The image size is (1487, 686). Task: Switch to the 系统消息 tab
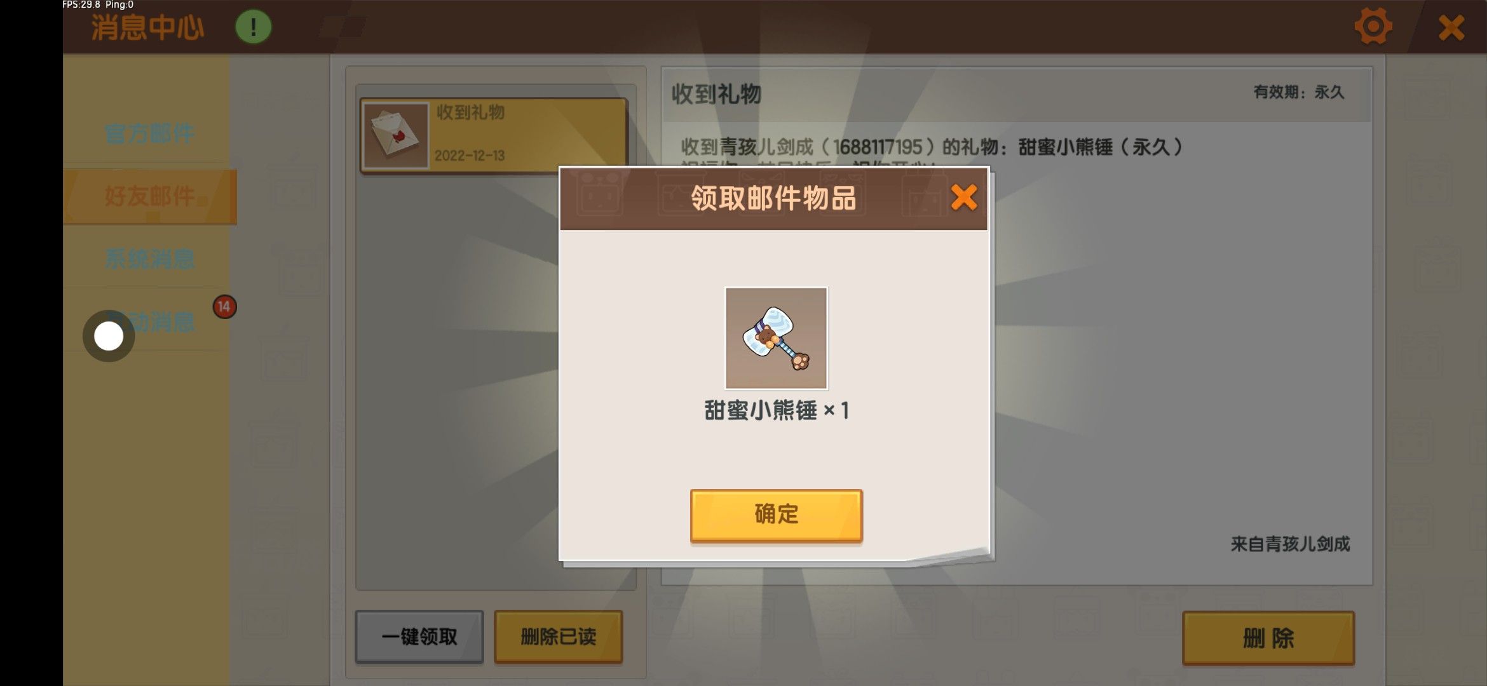coord(149,259)
